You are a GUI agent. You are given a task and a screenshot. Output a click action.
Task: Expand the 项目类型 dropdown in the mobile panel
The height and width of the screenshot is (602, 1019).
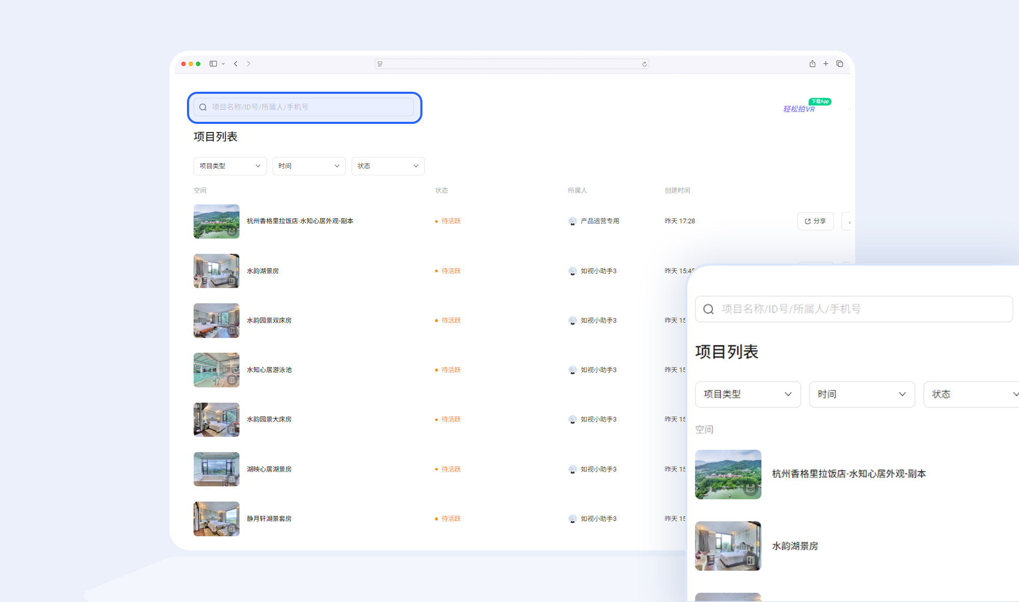click(747, 394)
